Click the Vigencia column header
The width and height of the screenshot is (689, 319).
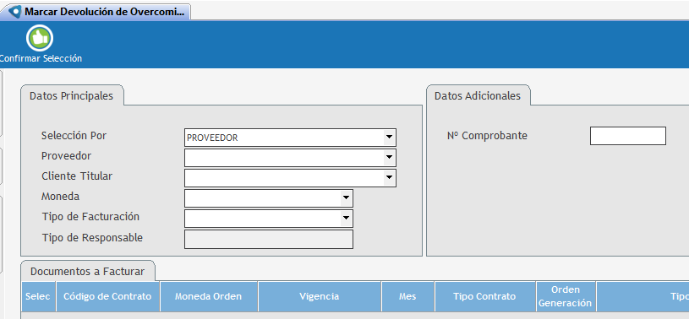(x=320, y=296)
